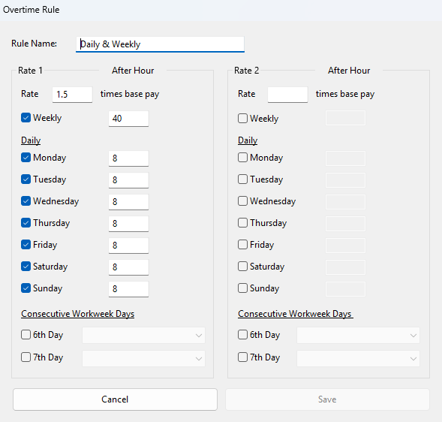The image size is (442, 422).
Task: Uncheck Rate 1 Thursday checkbox
Action: point(26,222)
